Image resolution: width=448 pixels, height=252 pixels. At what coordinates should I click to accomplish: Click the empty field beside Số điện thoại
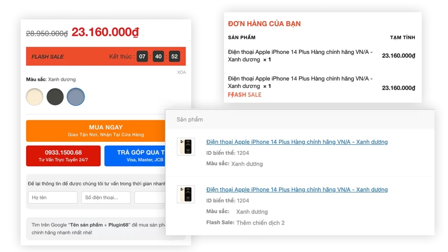coord(150,197)
